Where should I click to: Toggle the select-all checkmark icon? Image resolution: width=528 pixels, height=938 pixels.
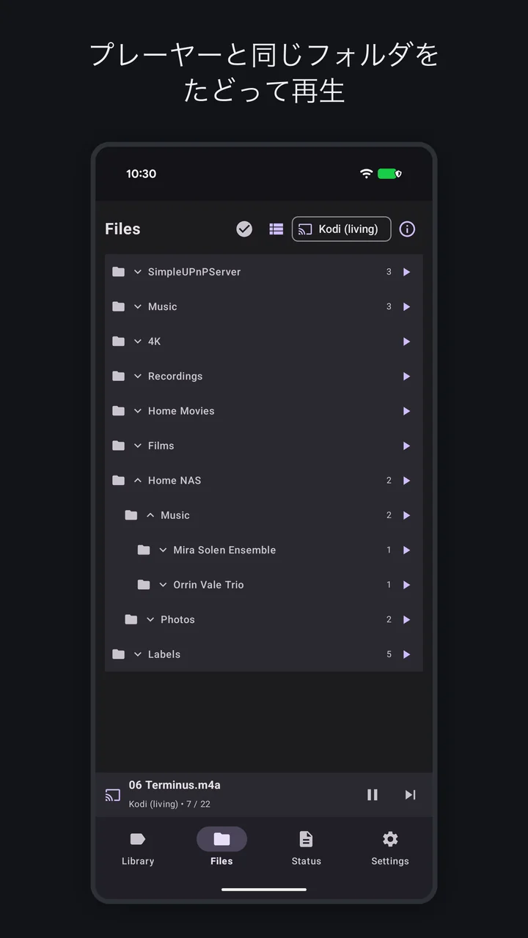point(244,229)
